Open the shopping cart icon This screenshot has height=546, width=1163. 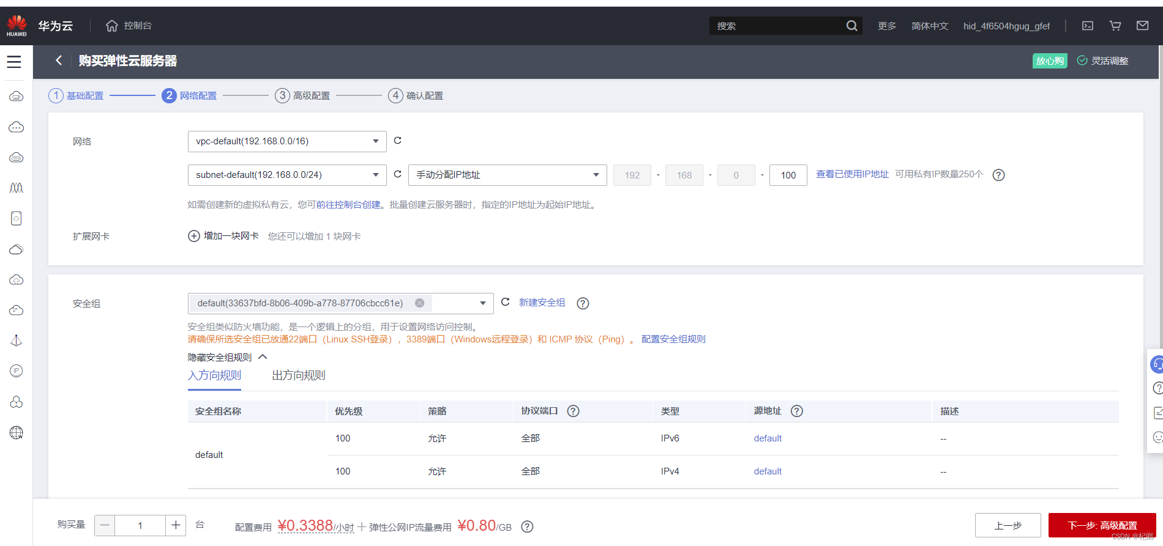[x=1115, y=26]
